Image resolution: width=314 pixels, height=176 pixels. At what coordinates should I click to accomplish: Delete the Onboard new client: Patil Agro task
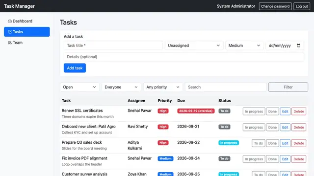point(299,127)
